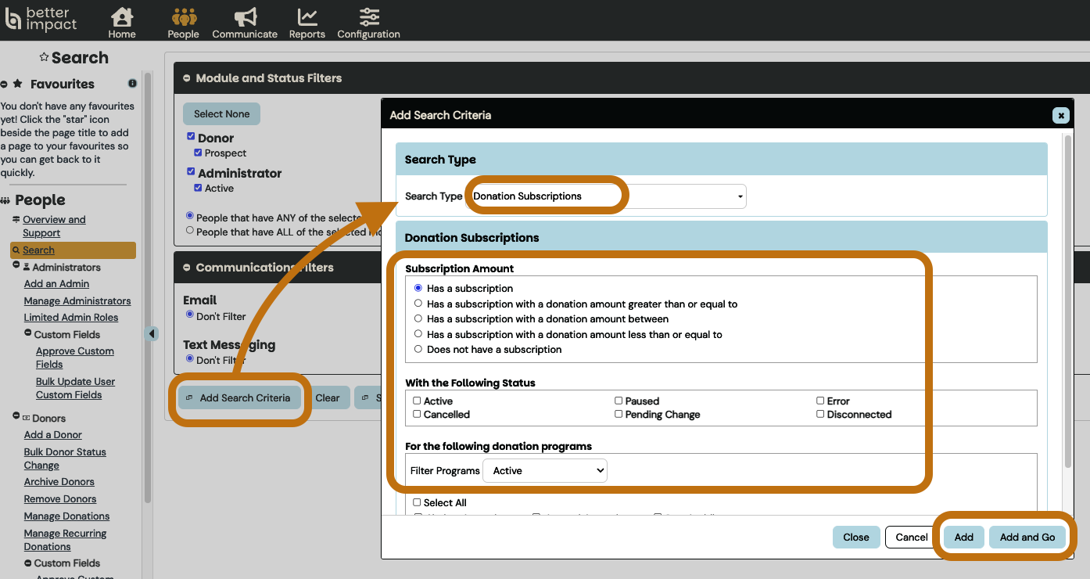The image size is (1090, 579).
Task: Collapse the sidebar with the arrow handle
Action: pyautogui.click(x=152, y=334)
